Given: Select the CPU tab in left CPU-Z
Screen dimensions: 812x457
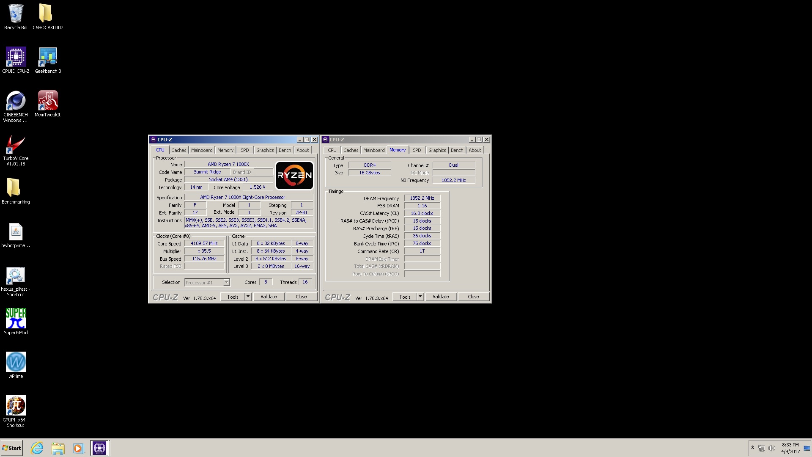Looking at the screenshot, I should pos(160,150).
